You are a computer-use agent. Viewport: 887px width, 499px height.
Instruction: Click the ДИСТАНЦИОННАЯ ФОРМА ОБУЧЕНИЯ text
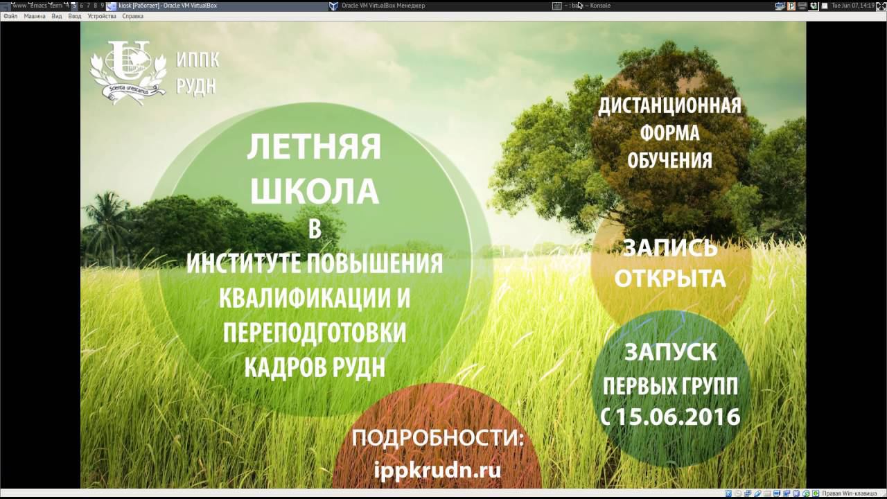click(670, 133)
